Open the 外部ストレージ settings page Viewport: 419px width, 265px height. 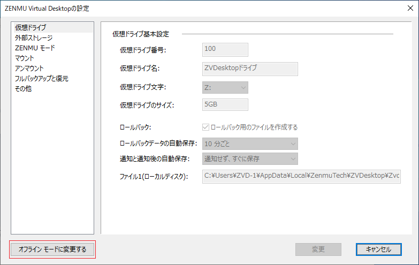click(34, 37)
